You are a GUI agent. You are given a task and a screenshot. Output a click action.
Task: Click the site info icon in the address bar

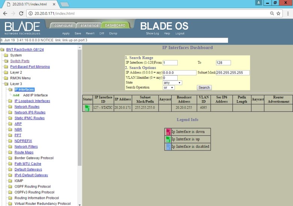30,14
